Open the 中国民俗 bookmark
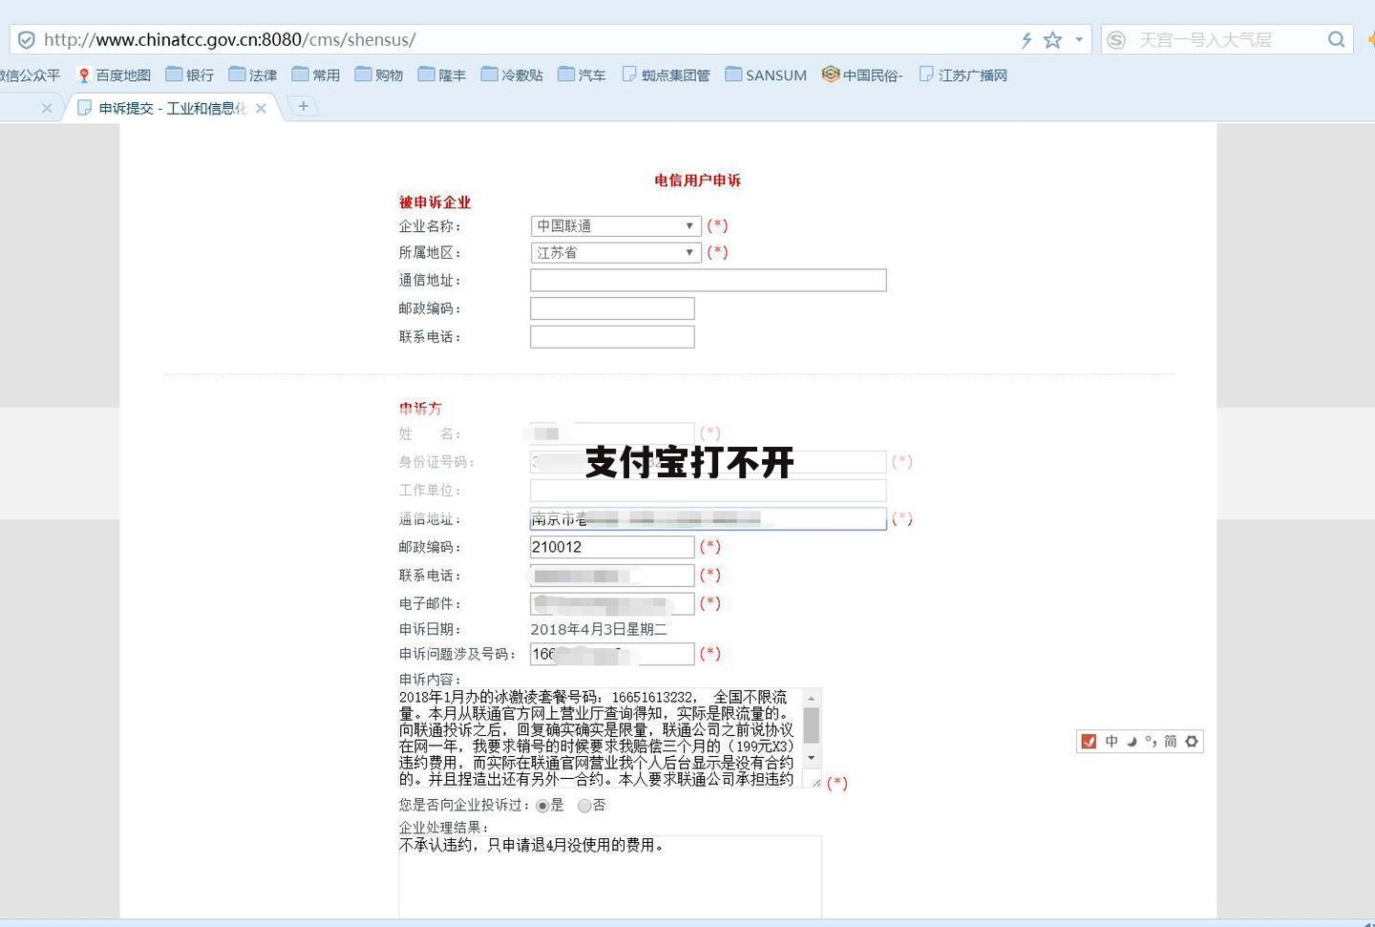Image resolution: width=1375 pixels, height=927 pixels. tap(862, 74)
